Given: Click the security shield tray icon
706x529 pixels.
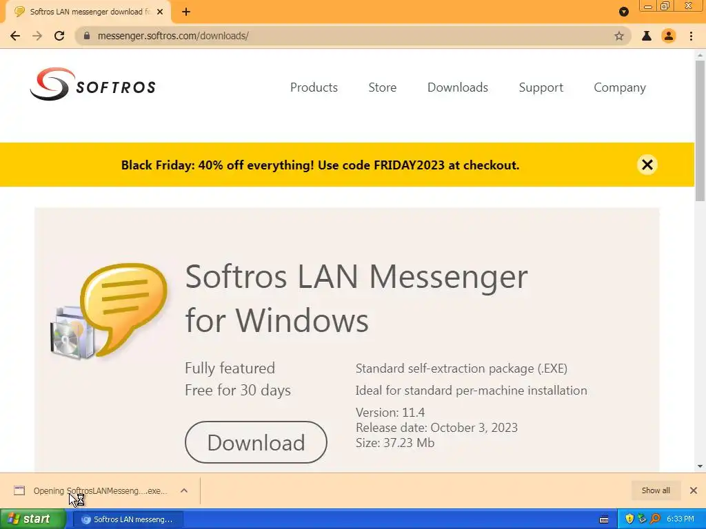Looking at the screenshot, I should click(629, 519).
